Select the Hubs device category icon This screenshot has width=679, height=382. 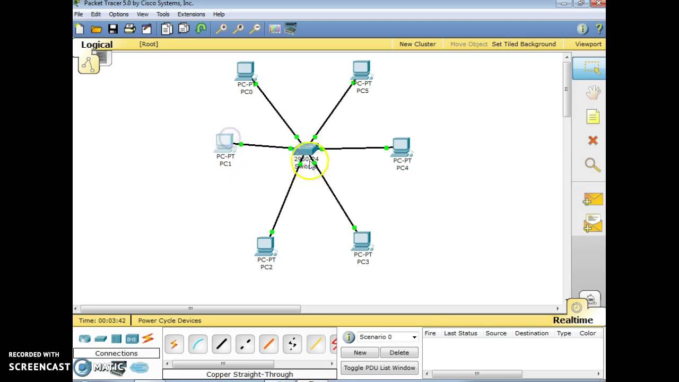[117, 338]
